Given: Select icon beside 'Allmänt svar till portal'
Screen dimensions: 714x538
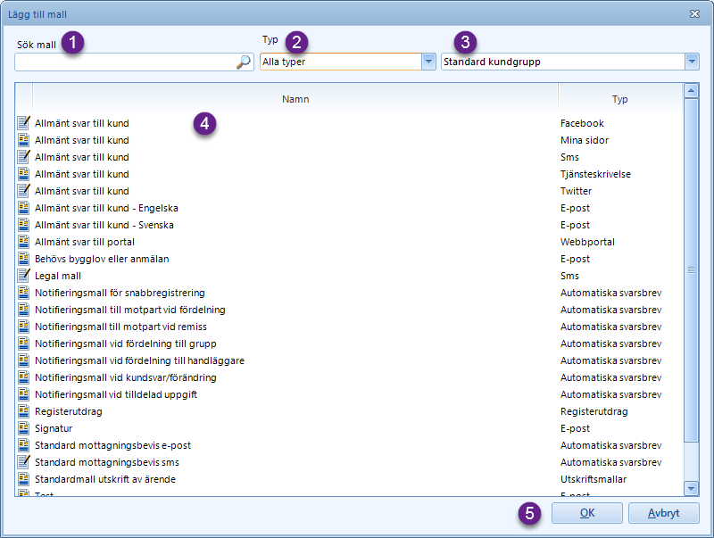Looking at the screenshot, I should click(x=24, y=241).
